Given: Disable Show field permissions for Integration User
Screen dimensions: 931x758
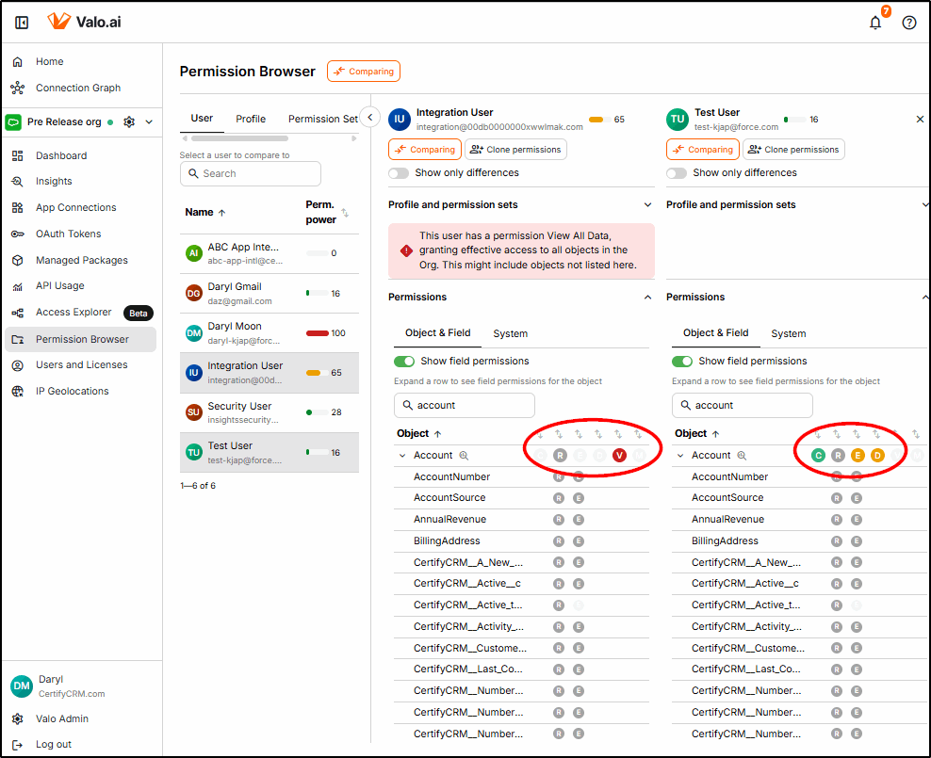Looking at the screenshot, I should pyautogui.click(x=404, y=362).
